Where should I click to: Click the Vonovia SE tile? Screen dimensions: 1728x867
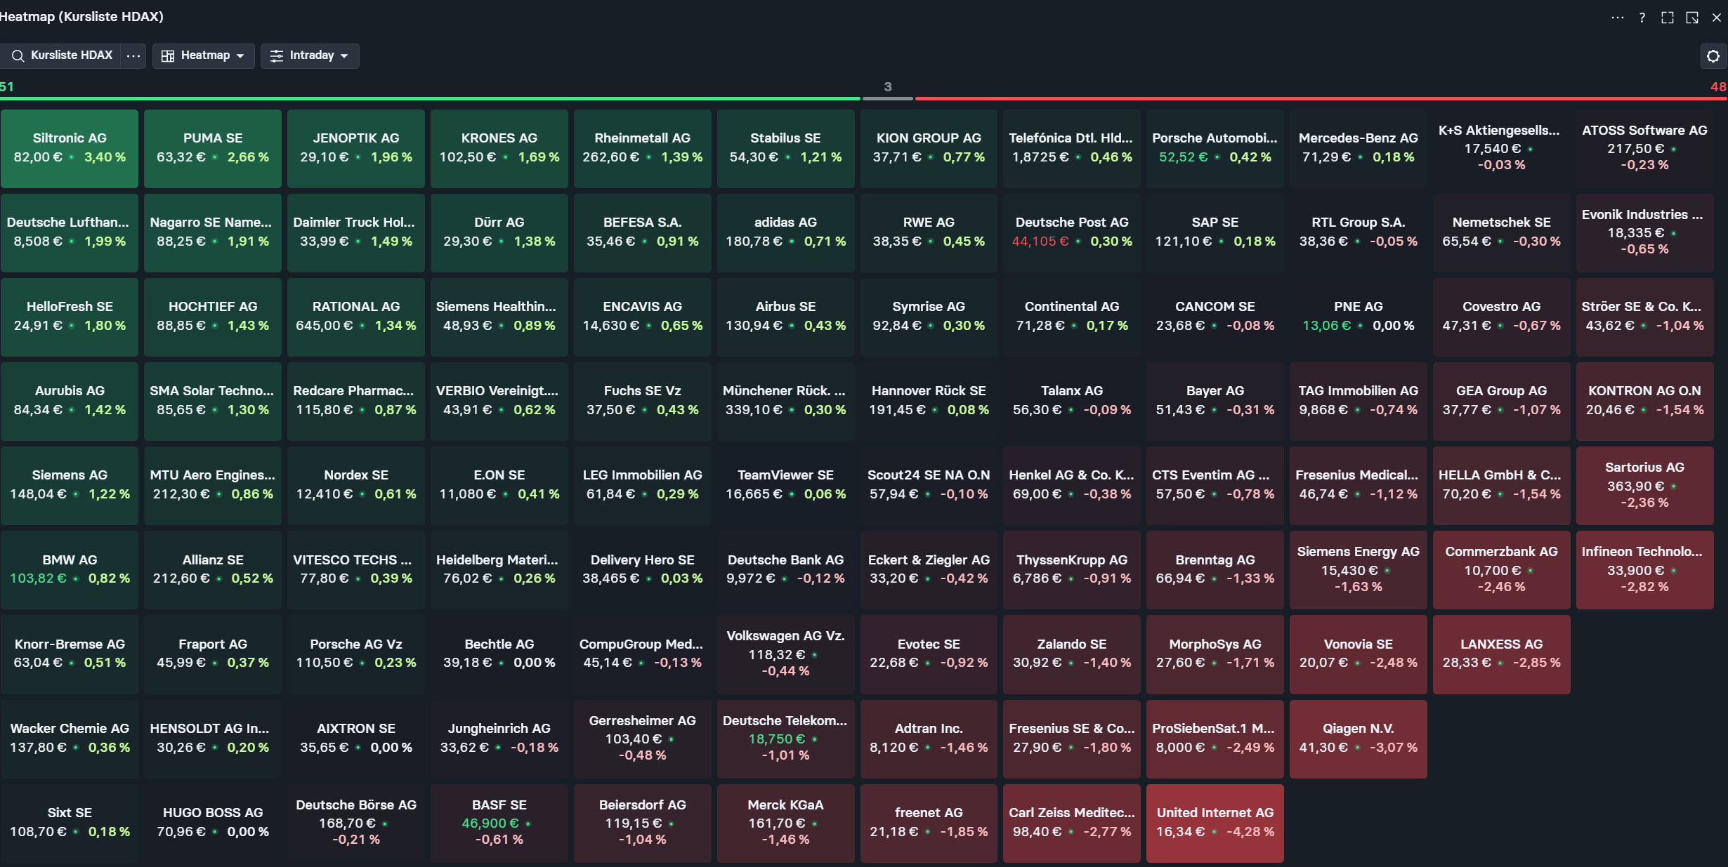tap(1359, 654)
